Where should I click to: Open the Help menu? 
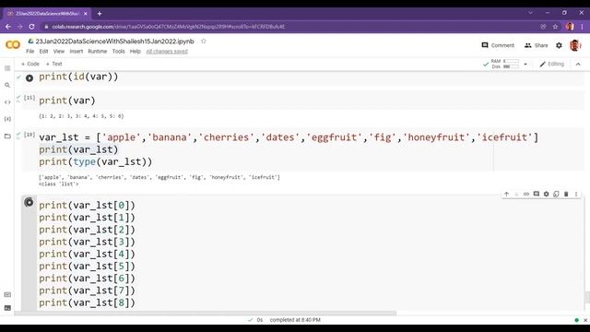tap(136, 52)
